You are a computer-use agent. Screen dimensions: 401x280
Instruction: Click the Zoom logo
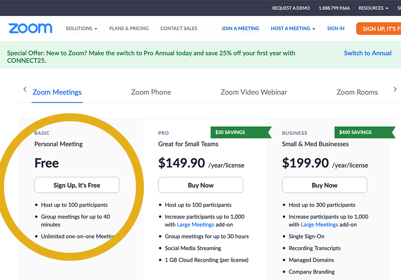click(30, 28)
